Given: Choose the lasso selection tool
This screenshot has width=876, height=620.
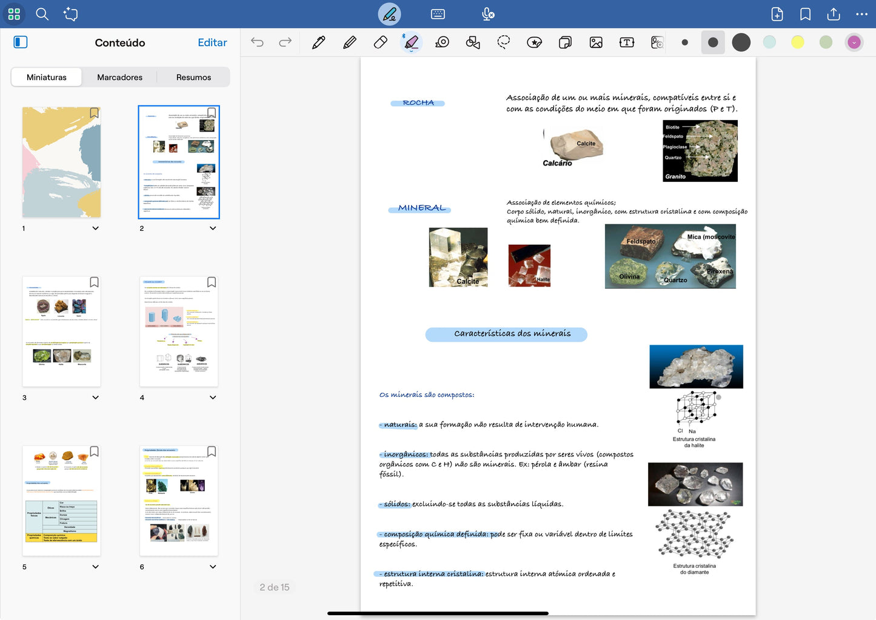Looking at the screenshot, I should pyautogui.click(x=504, y=42).
